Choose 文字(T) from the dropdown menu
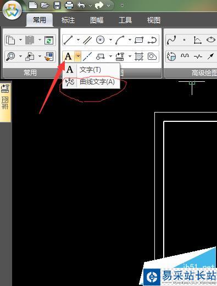The height and width of the screenshot is (286, 217). (91, 70)
